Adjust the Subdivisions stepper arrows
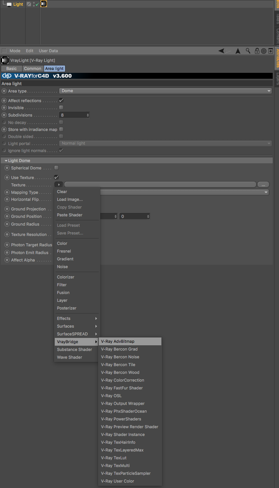This screenshot has height=488, width=279. click(x=88, y=115)
